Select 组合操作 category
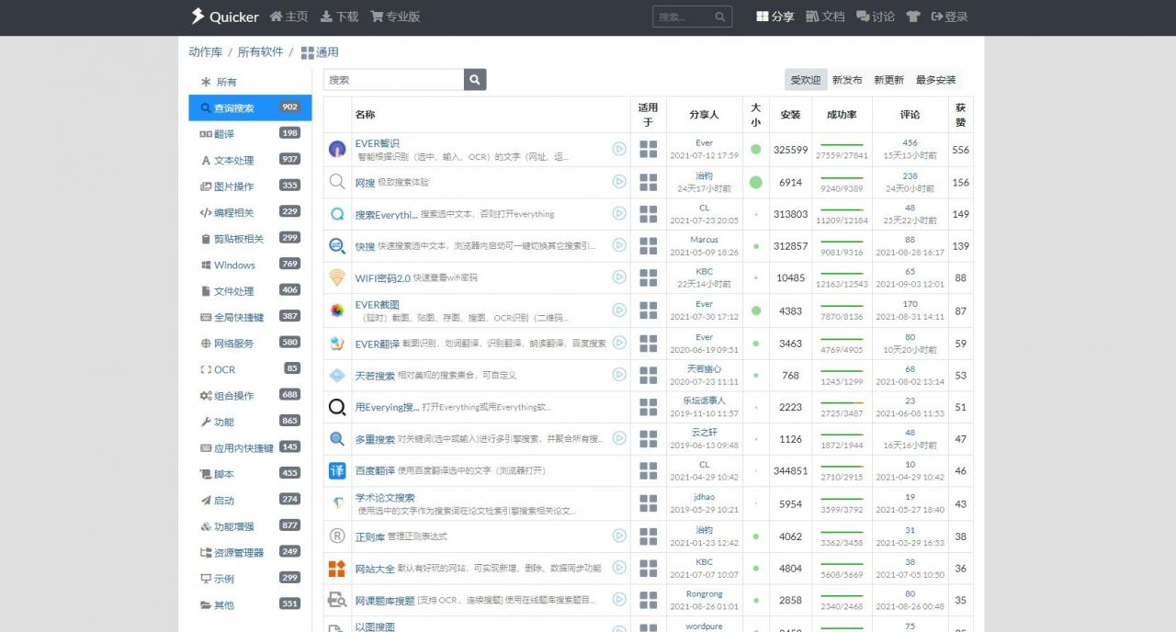This screenshot has width=1176, height=632. coord(250,396)
